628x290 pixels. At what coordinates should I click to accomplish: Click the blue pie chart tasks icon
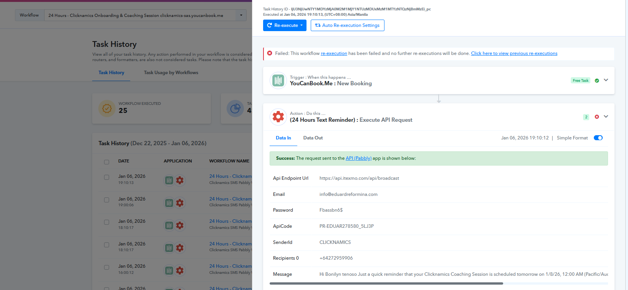pos(235,109)
